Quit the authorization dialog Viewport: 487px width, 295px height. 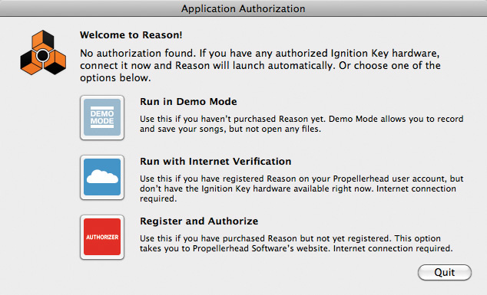point(445,272)
